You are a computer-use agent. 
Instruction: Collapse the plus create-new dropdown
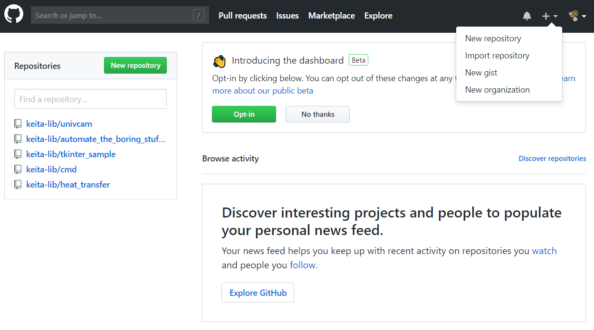550,16
